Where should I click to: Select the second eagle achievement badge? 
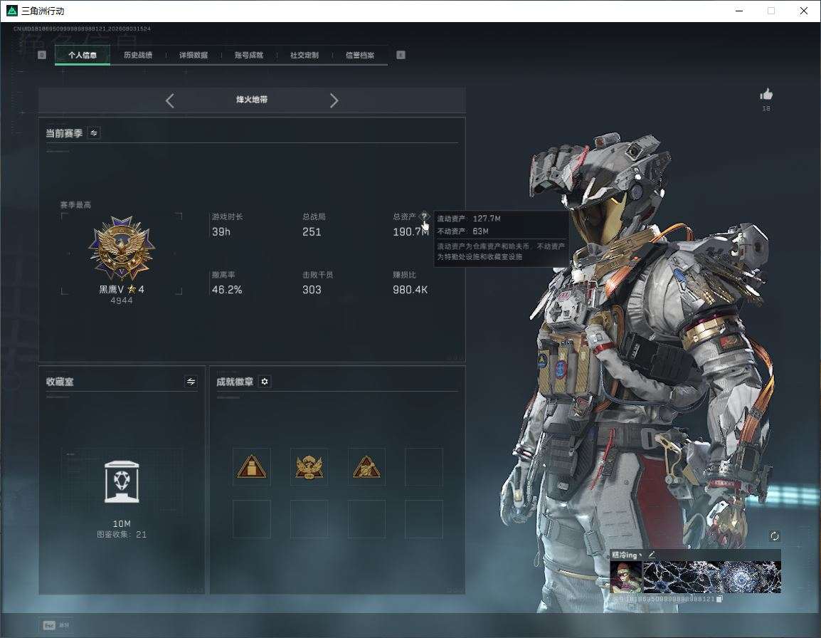coord(309,466)
